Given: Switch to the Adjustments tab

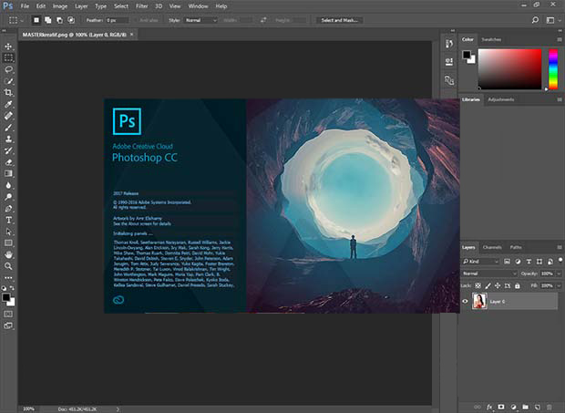Looking at the screenshot, I should point(501,99).
